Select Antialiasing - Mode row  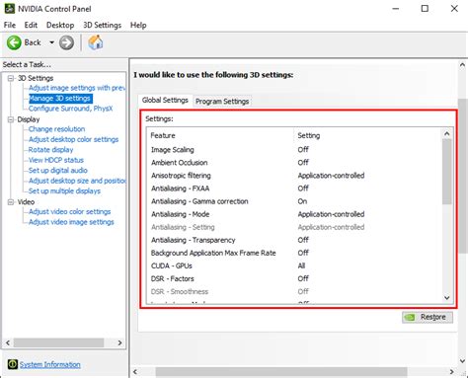point(294,214)
